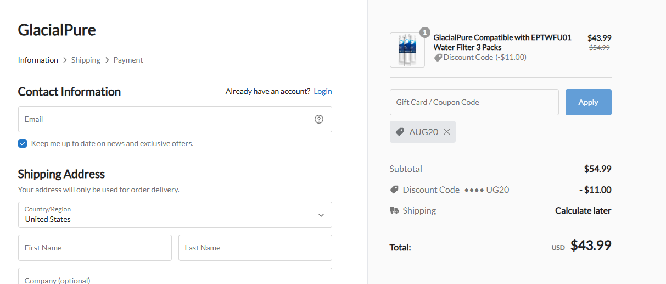Click the '- $11.00' discount amount
Screen dimensions: 666x284
pyautogui.click(x=595, y=190)
